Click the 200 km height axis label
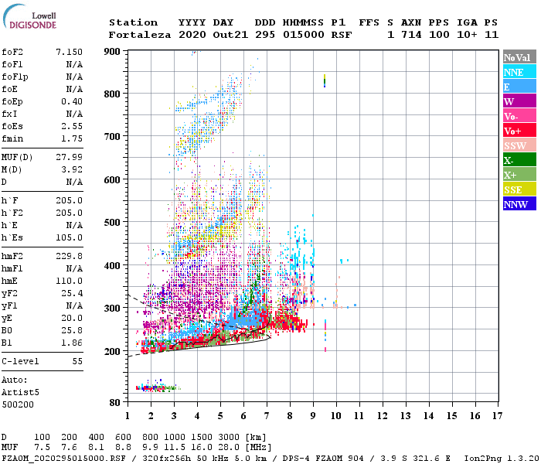The width and height of the screenshot is (541, 464). (112, 351)
